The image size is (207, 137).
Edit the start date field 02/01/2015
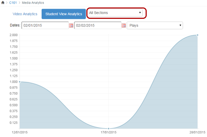pos(45,25)
